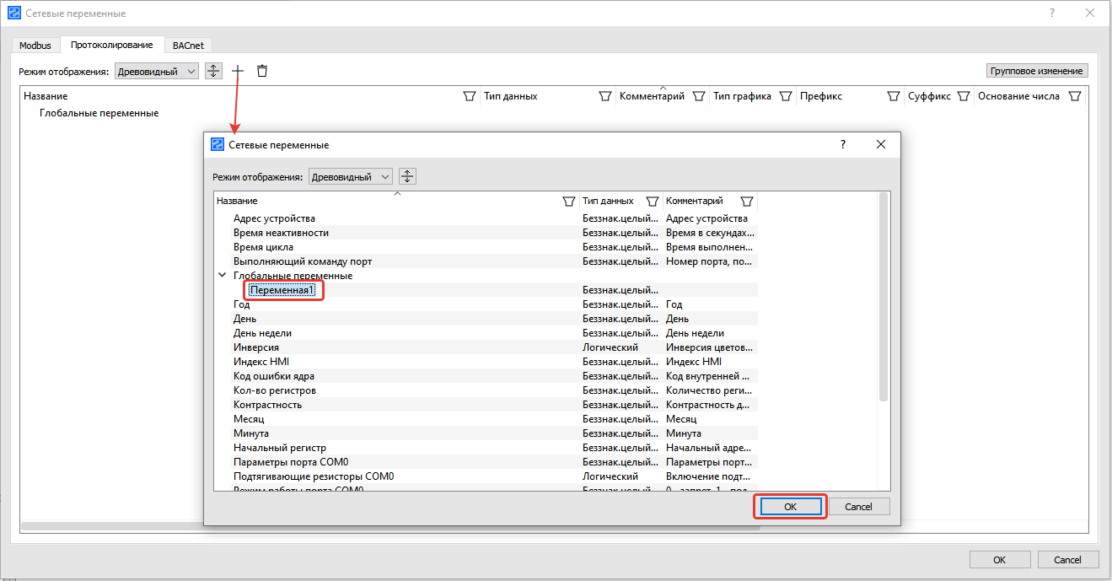The image size is (1112, 581).
Task: Select Переменная1 in the variable tree
Action: click(282, 290)
